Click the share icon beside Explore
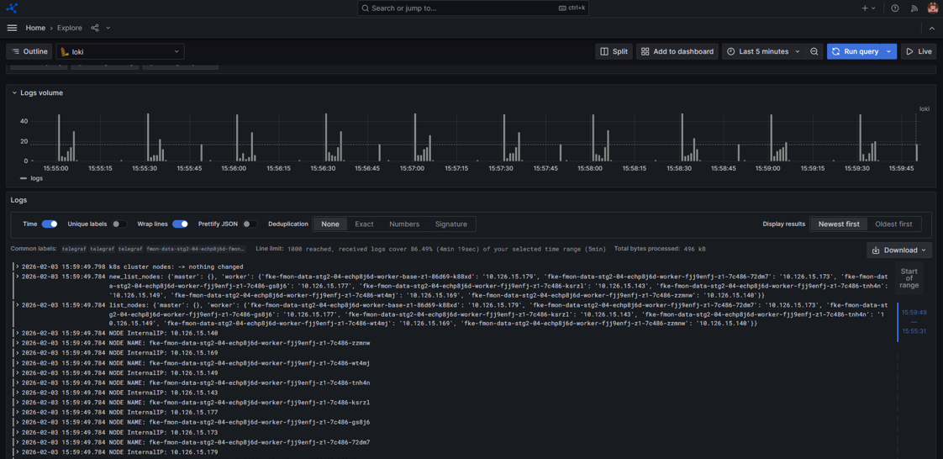This screenshot has width=943, height=459. [95, 28]
